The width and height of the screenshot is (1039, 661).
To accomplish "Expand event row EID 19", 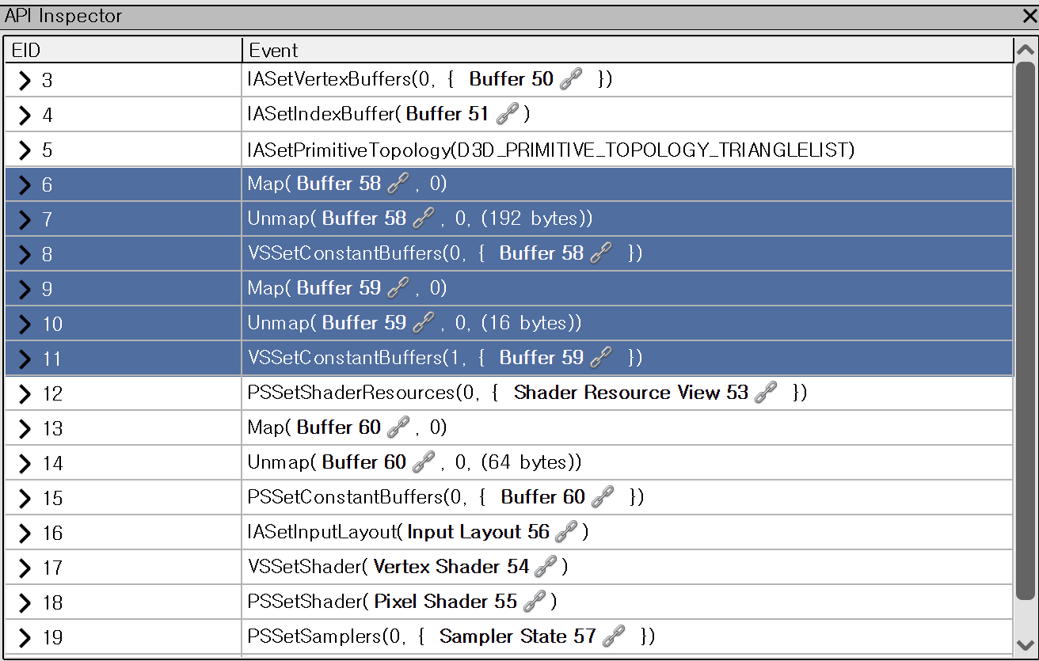I will [25, 637].
